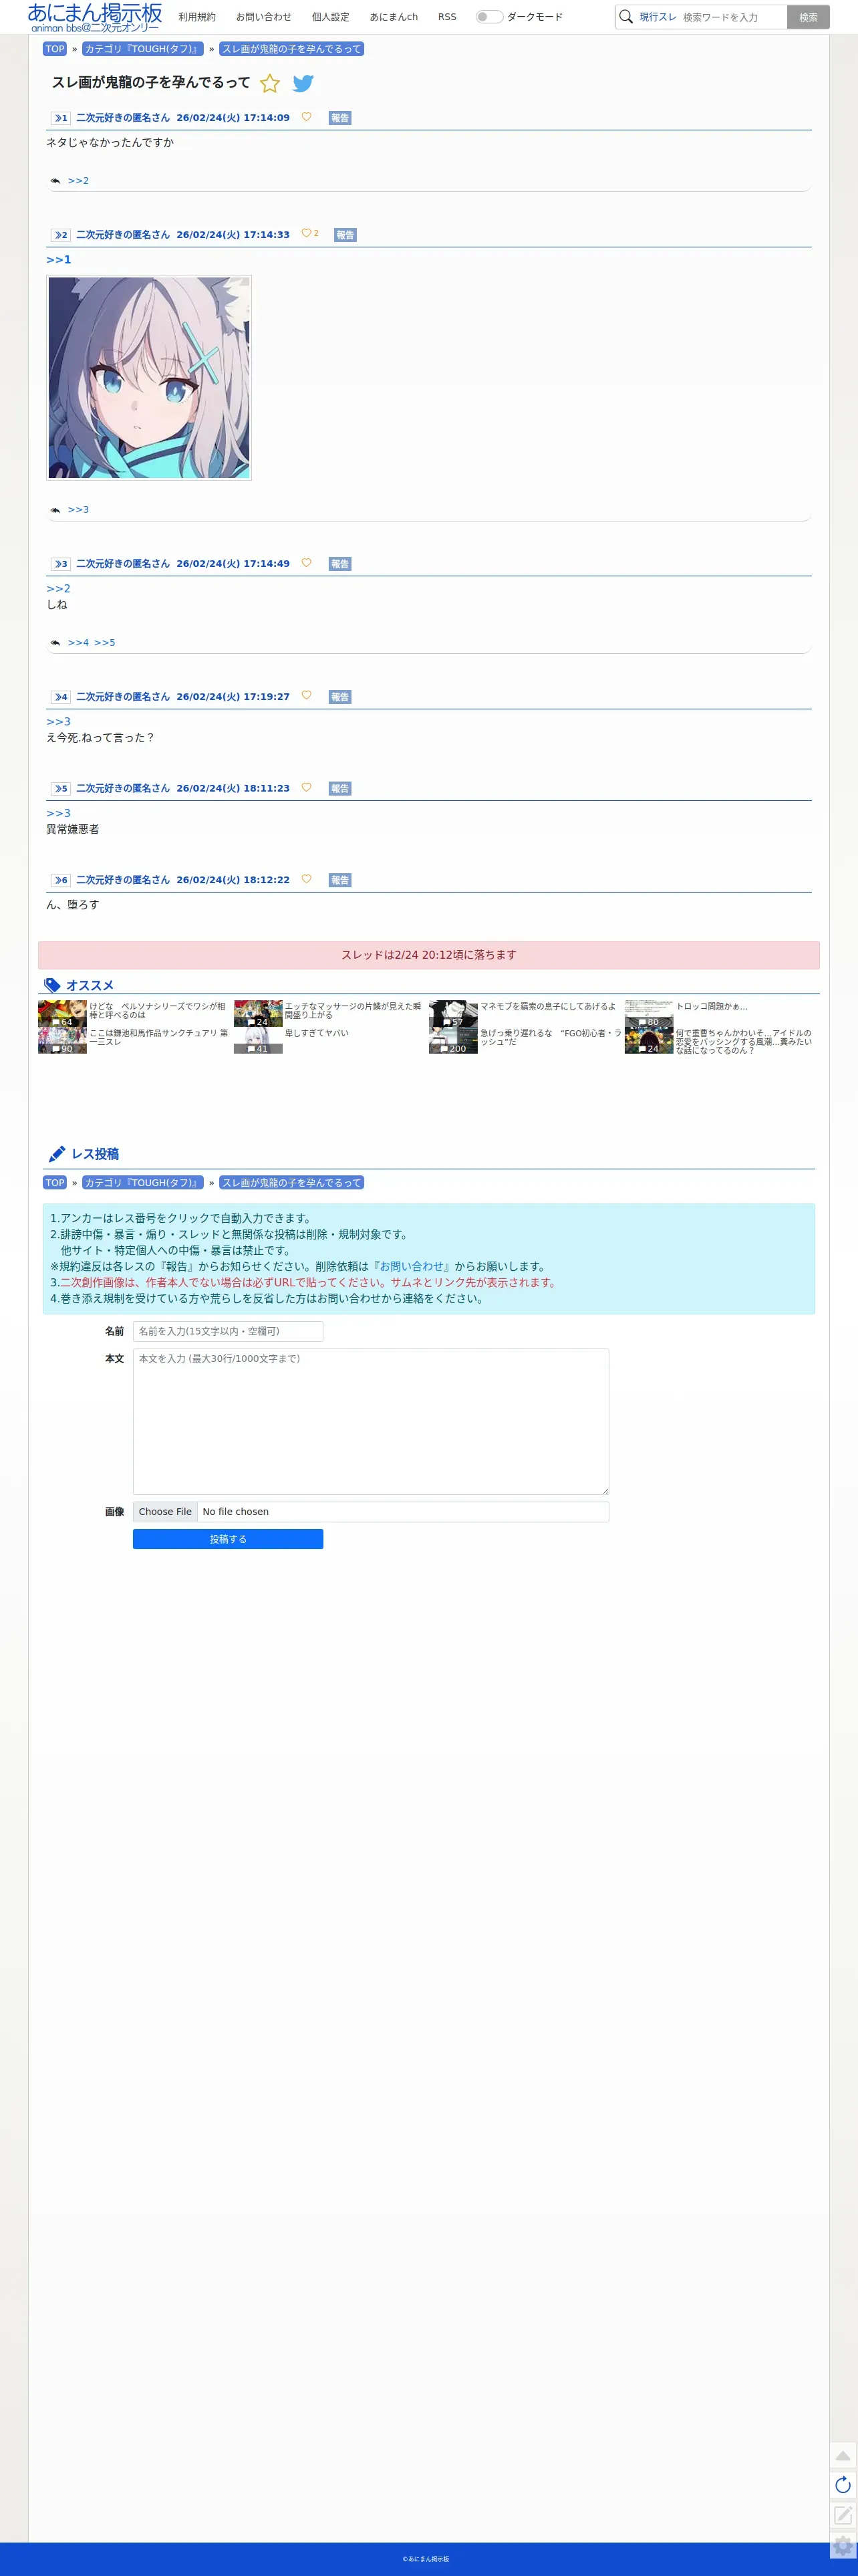858x2576 pixels.
Task: Open 個人設定 in top navigation
Action: [x=331, y=17]
